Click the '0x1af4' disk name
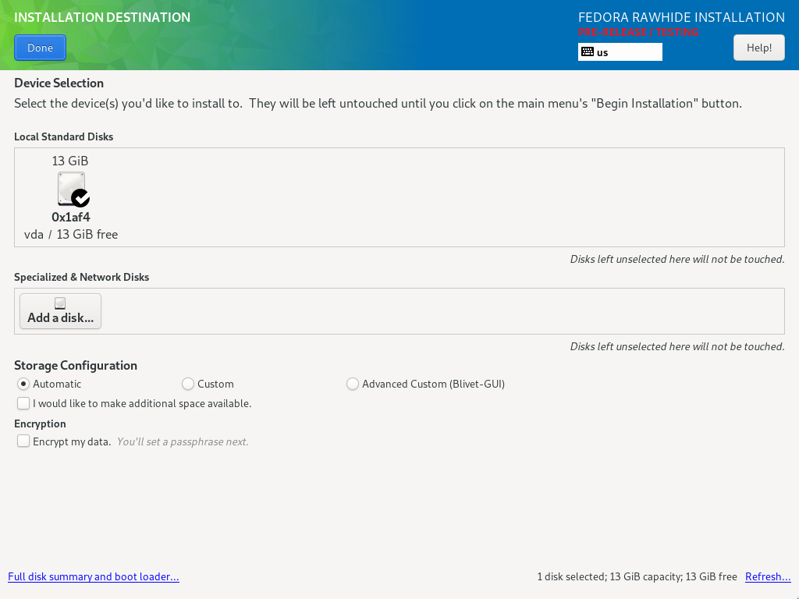 pyautogui.click(x=71, y=217)
